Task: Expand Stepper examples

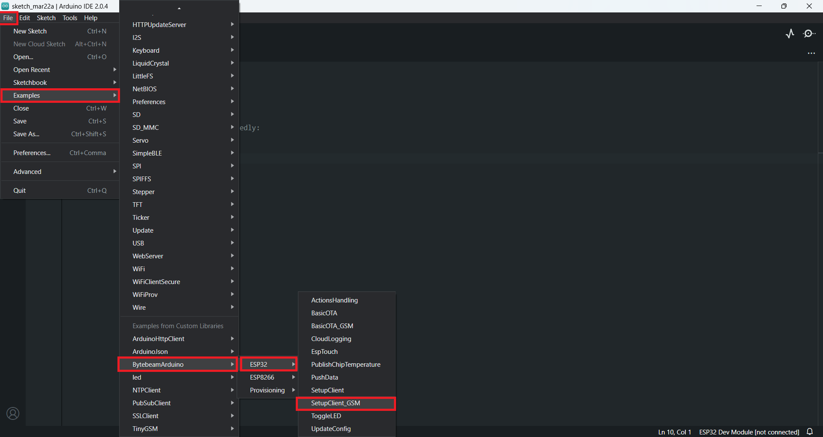Action: click(x=179, y=192)
